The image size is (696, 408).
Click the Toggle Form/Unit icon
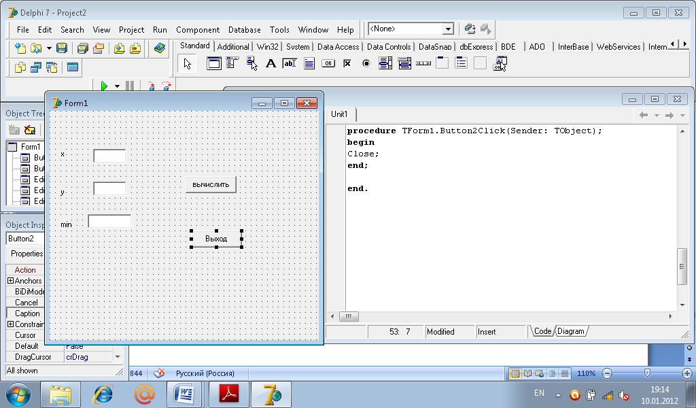[x=52, y=67]
